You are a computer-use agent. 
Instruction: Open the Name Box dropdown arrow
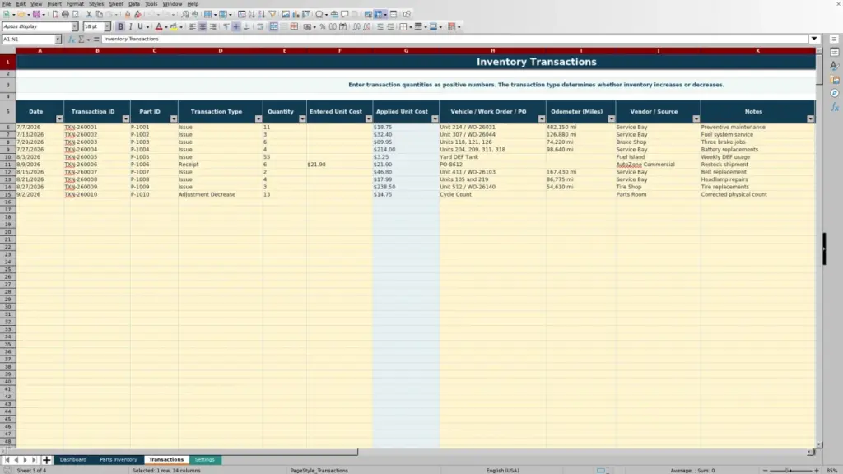[x=58, y=39]
